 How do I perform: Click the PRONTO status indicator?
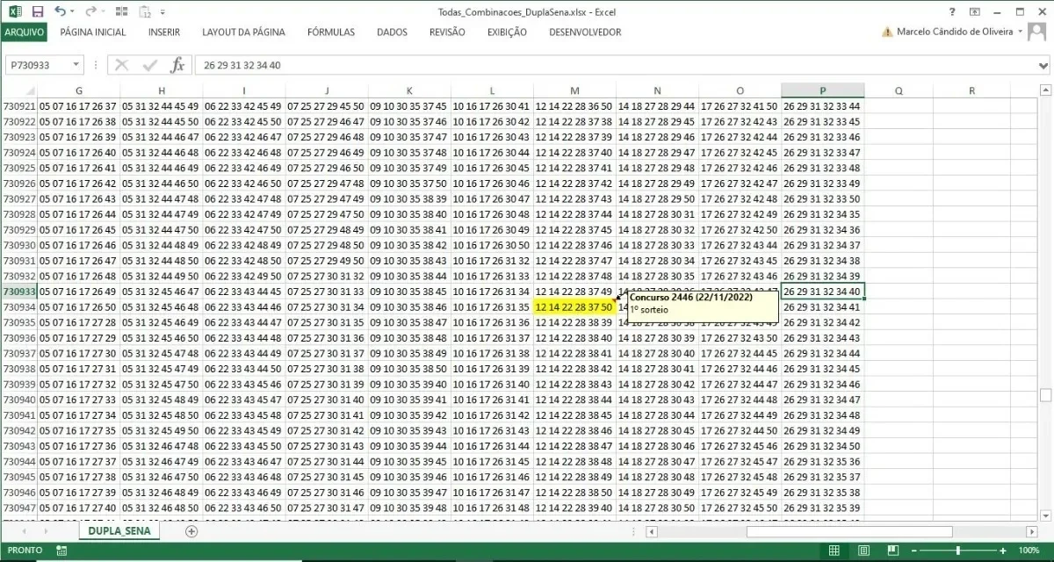pyautogui.click(x=25, y=551)
